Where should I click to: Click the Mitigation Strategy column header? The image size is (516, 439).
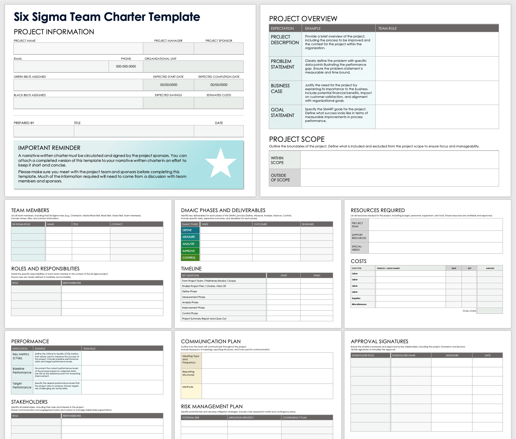coord(254,417)
